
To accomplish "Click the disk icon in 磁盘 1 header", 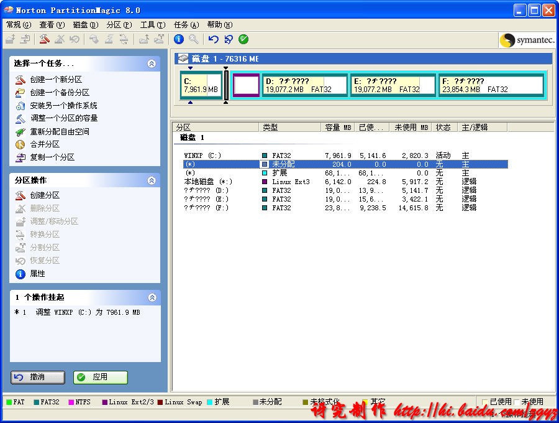I will [x=183, y=58].
